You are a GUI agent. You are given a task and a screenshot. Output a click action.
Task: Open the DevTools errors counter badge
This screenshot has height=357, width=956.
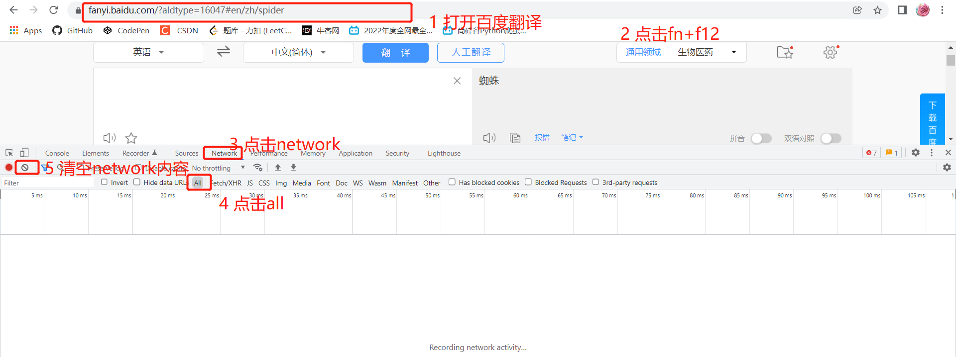pos(871,153)
